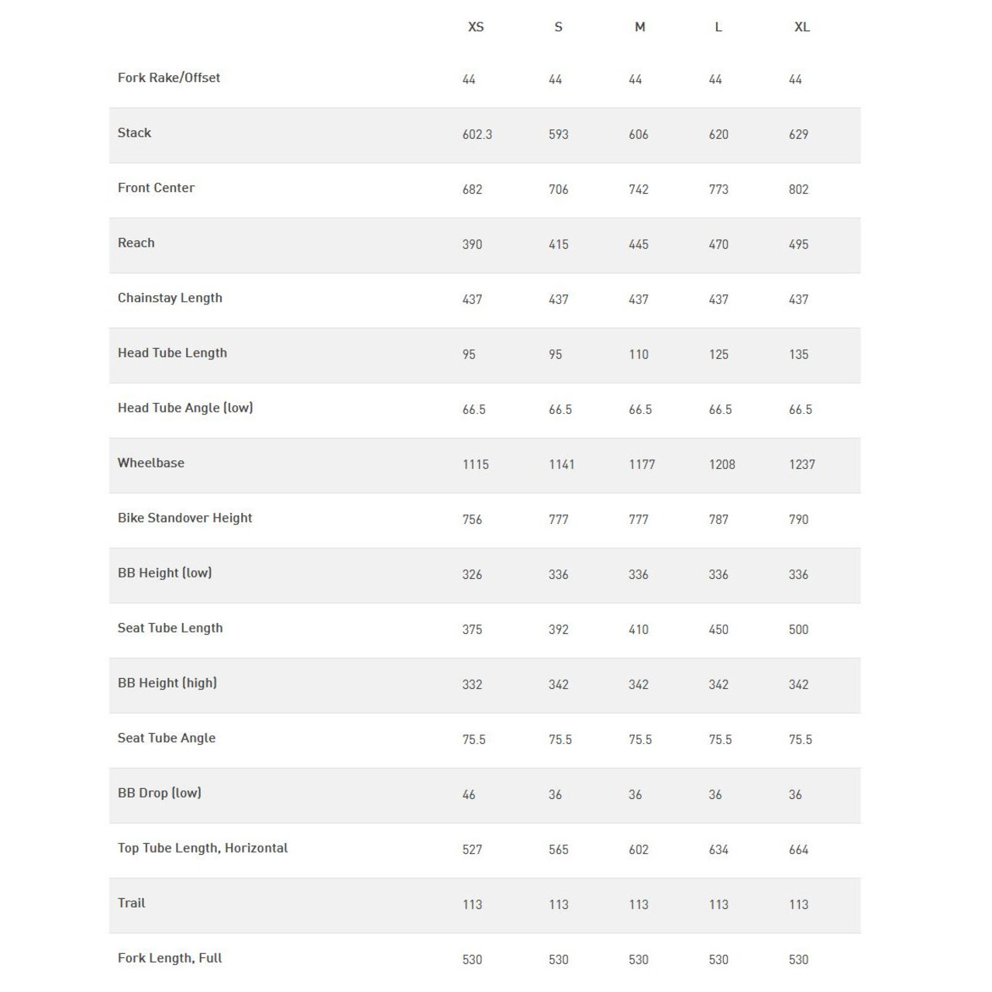The image size is (992, 992).
Task: Select the Chainstay Length row label
Action: (170, 298)
